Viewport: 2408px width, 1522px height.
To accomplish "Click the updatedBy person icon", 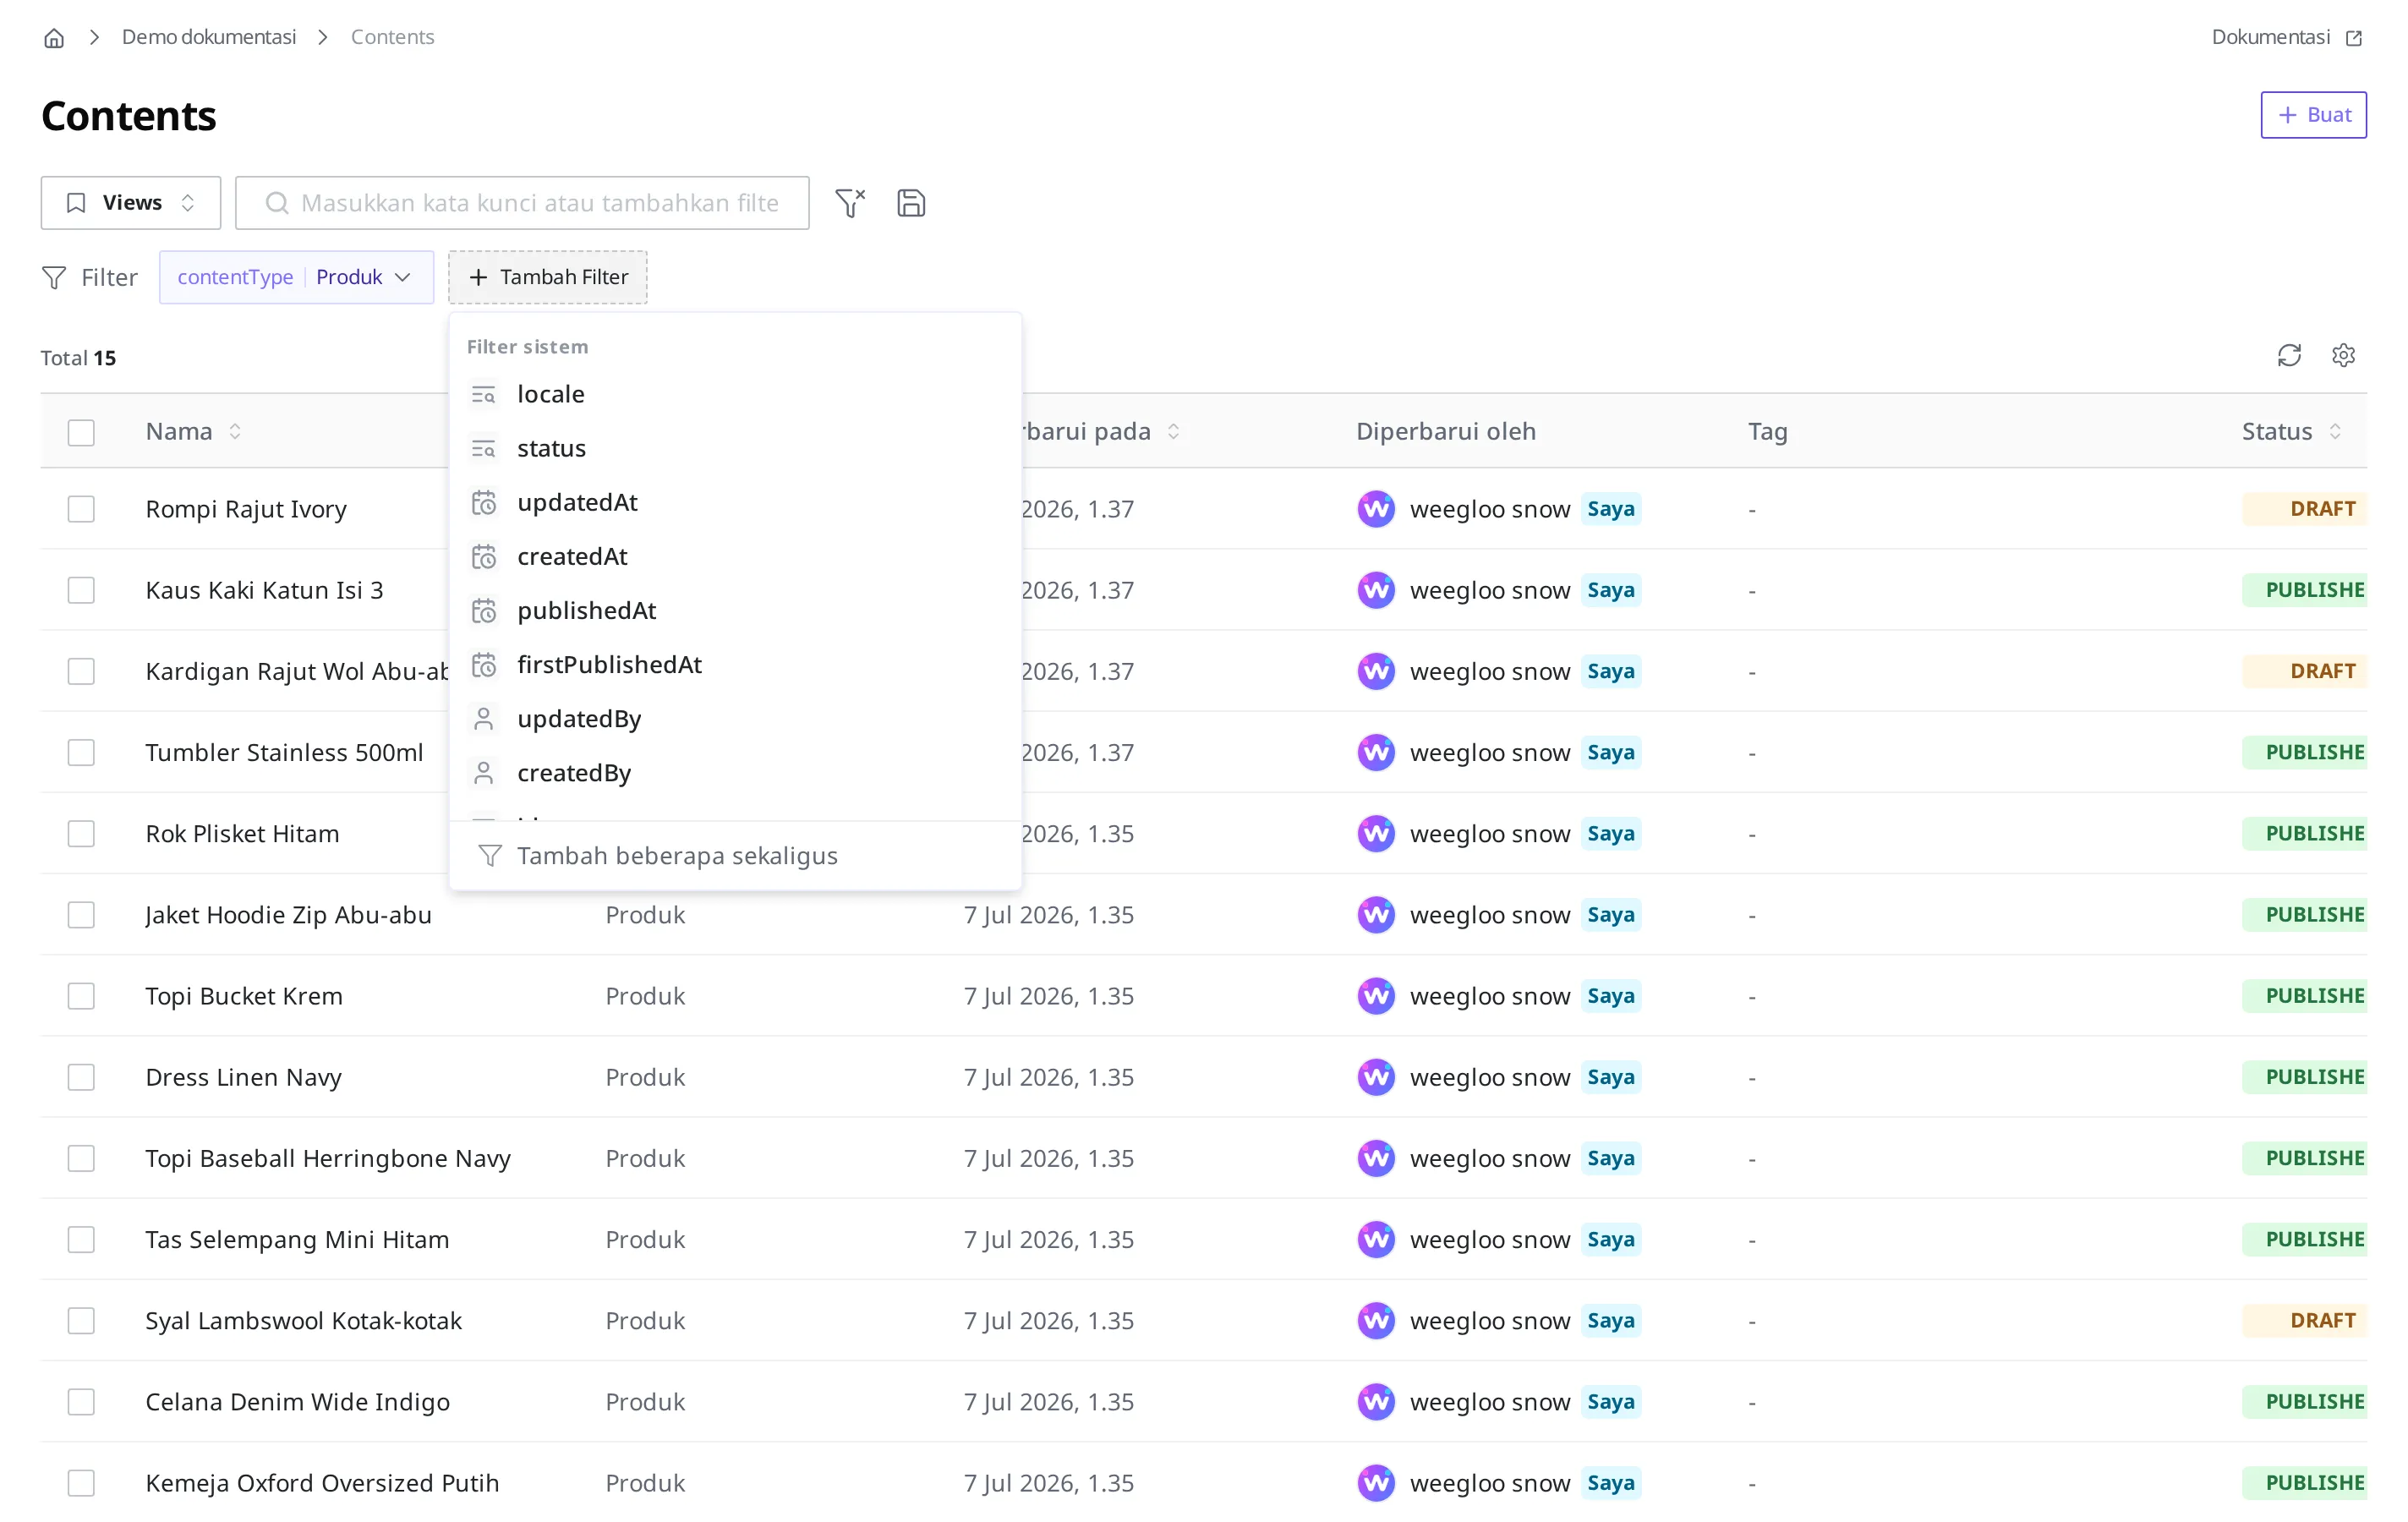I will pos(484,719).
